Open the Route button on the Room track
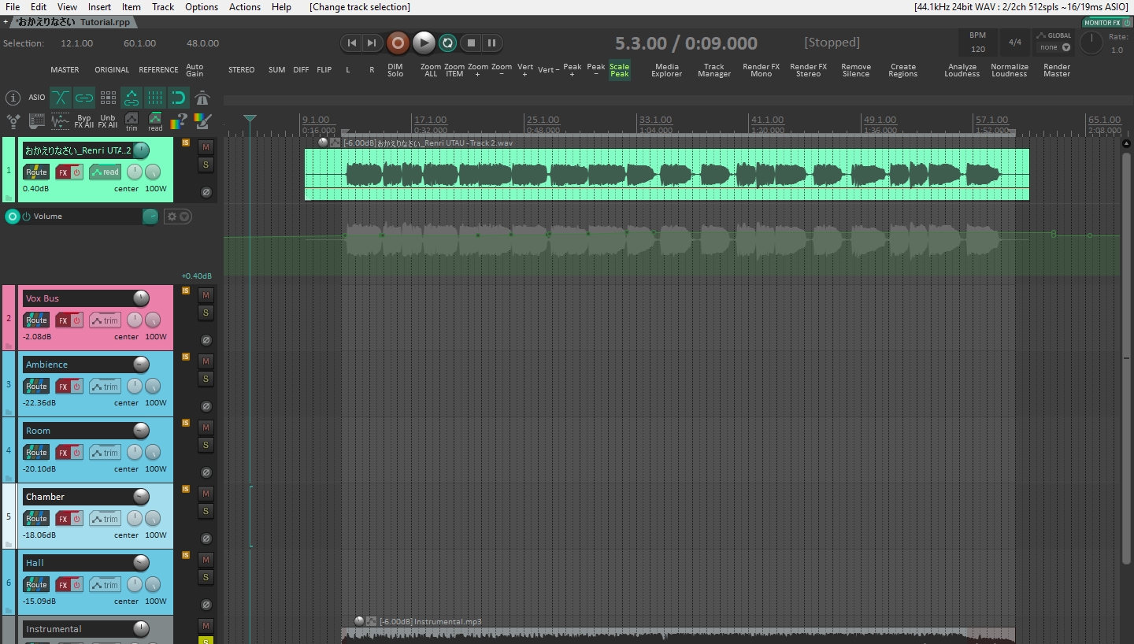This screenshot has height=644, width=1134. (x=36, y=453)
